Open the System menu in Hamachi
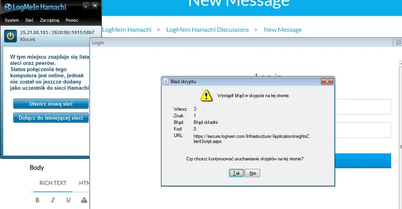 [12, 20]
